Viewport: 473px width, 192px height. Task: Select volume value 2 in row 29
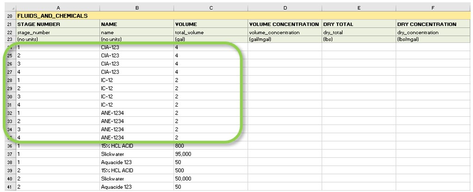tap(211, 89)
